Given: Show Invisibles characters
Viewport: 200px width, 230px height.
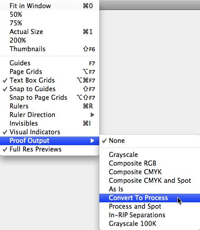Looking at the screenshot, I should pyautogui.click(x=49, y=123).
